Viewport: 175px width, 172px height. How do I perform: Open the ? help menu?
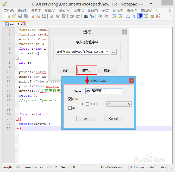(x=157, y=11)
